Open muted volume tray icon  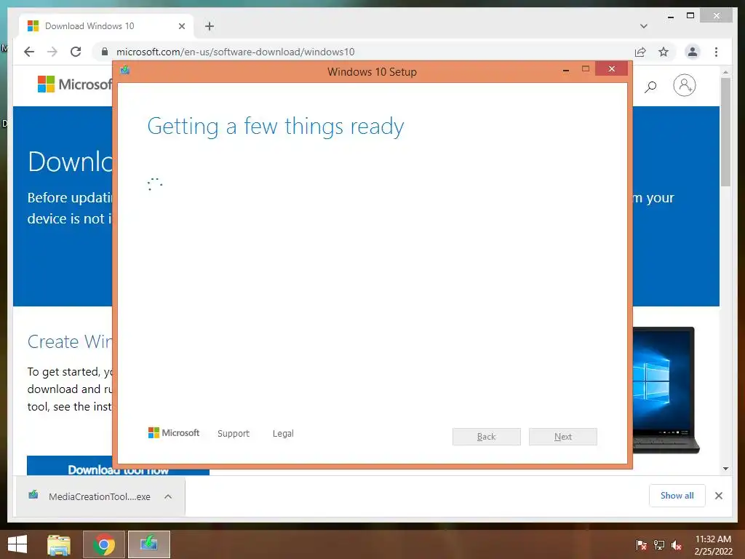click(677, 545)
